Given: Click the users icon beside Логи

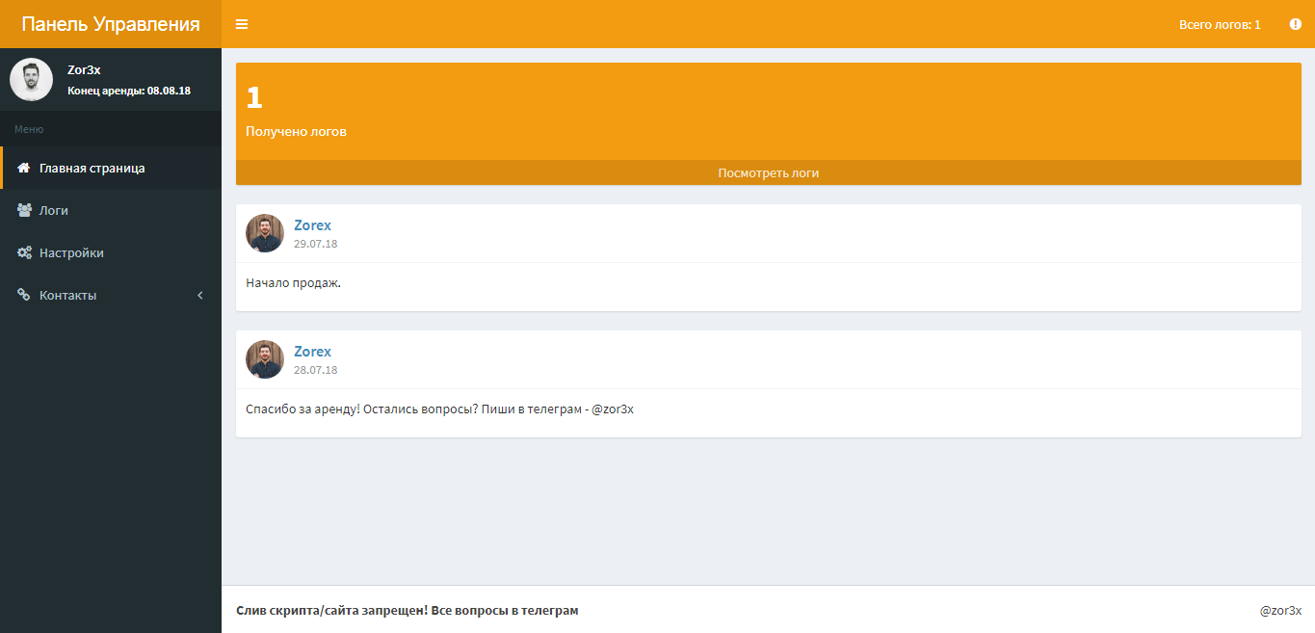Looking at the screenshot, I should point(24,210).
